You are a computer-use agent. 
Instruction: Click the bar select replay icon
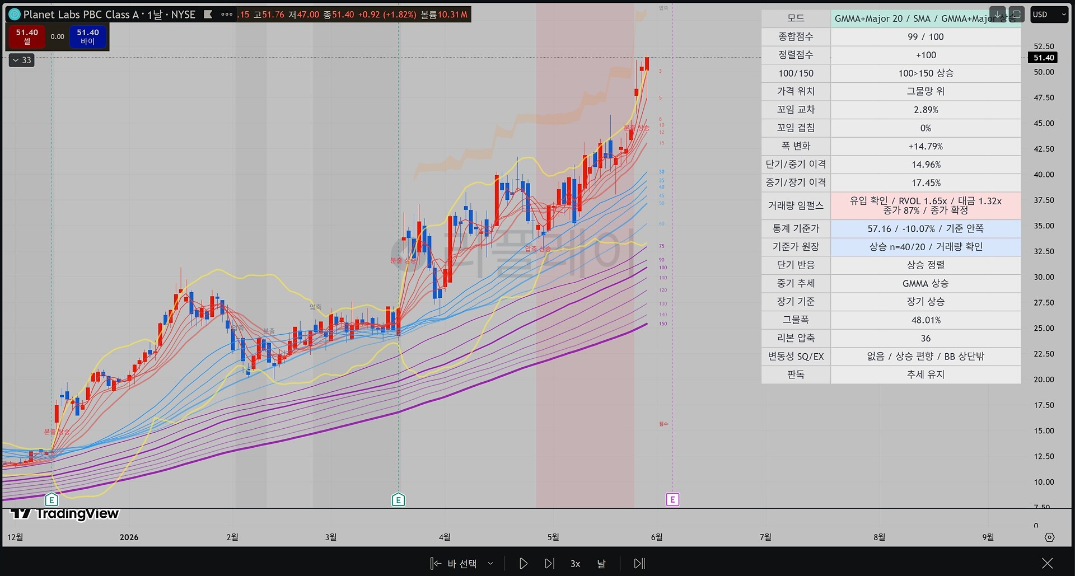pyautogui.click(x=435, y=564)
